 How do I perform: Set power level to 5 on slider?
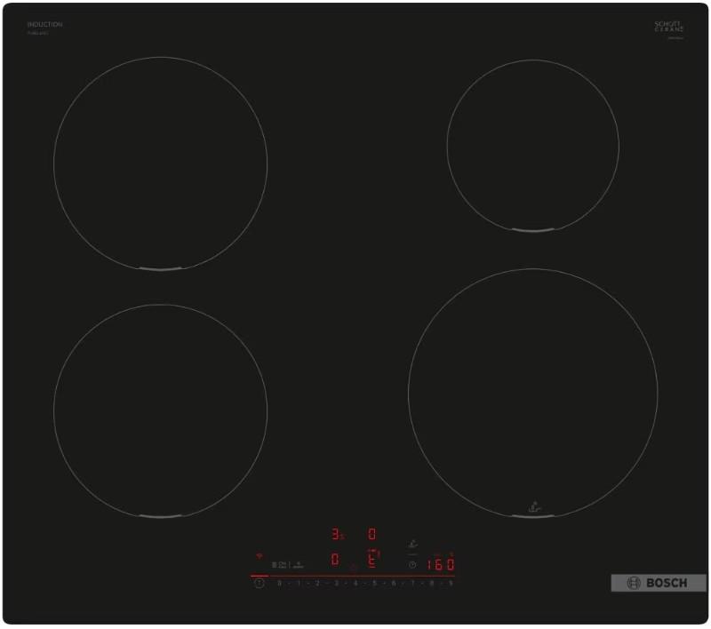tap(374, 584)
